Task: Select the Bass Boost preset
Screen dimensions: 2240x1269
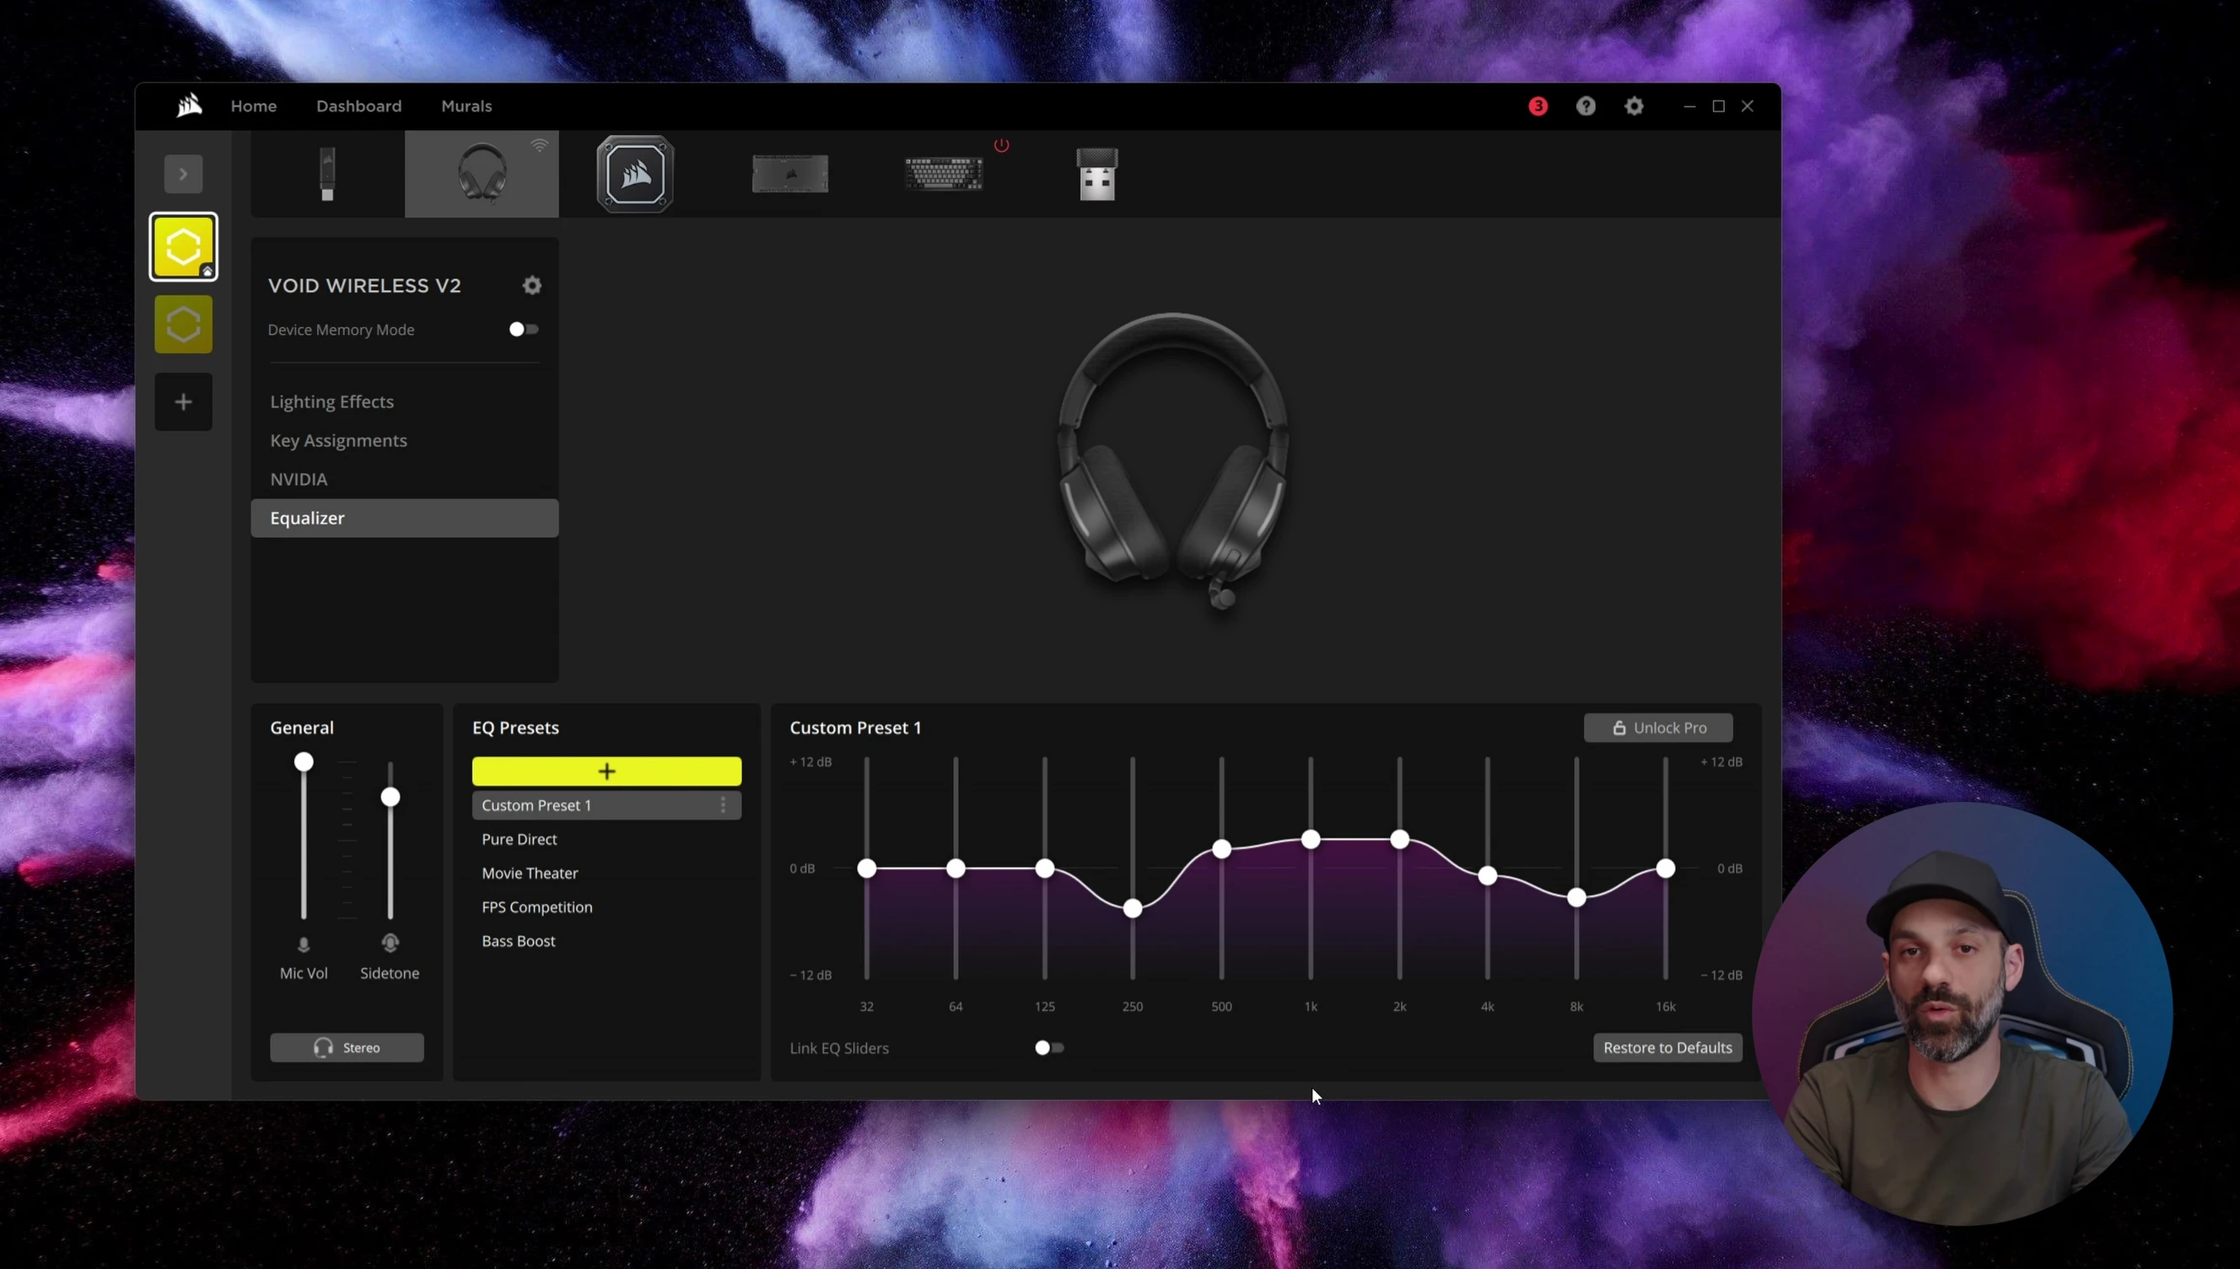Action: coord(519,941)
